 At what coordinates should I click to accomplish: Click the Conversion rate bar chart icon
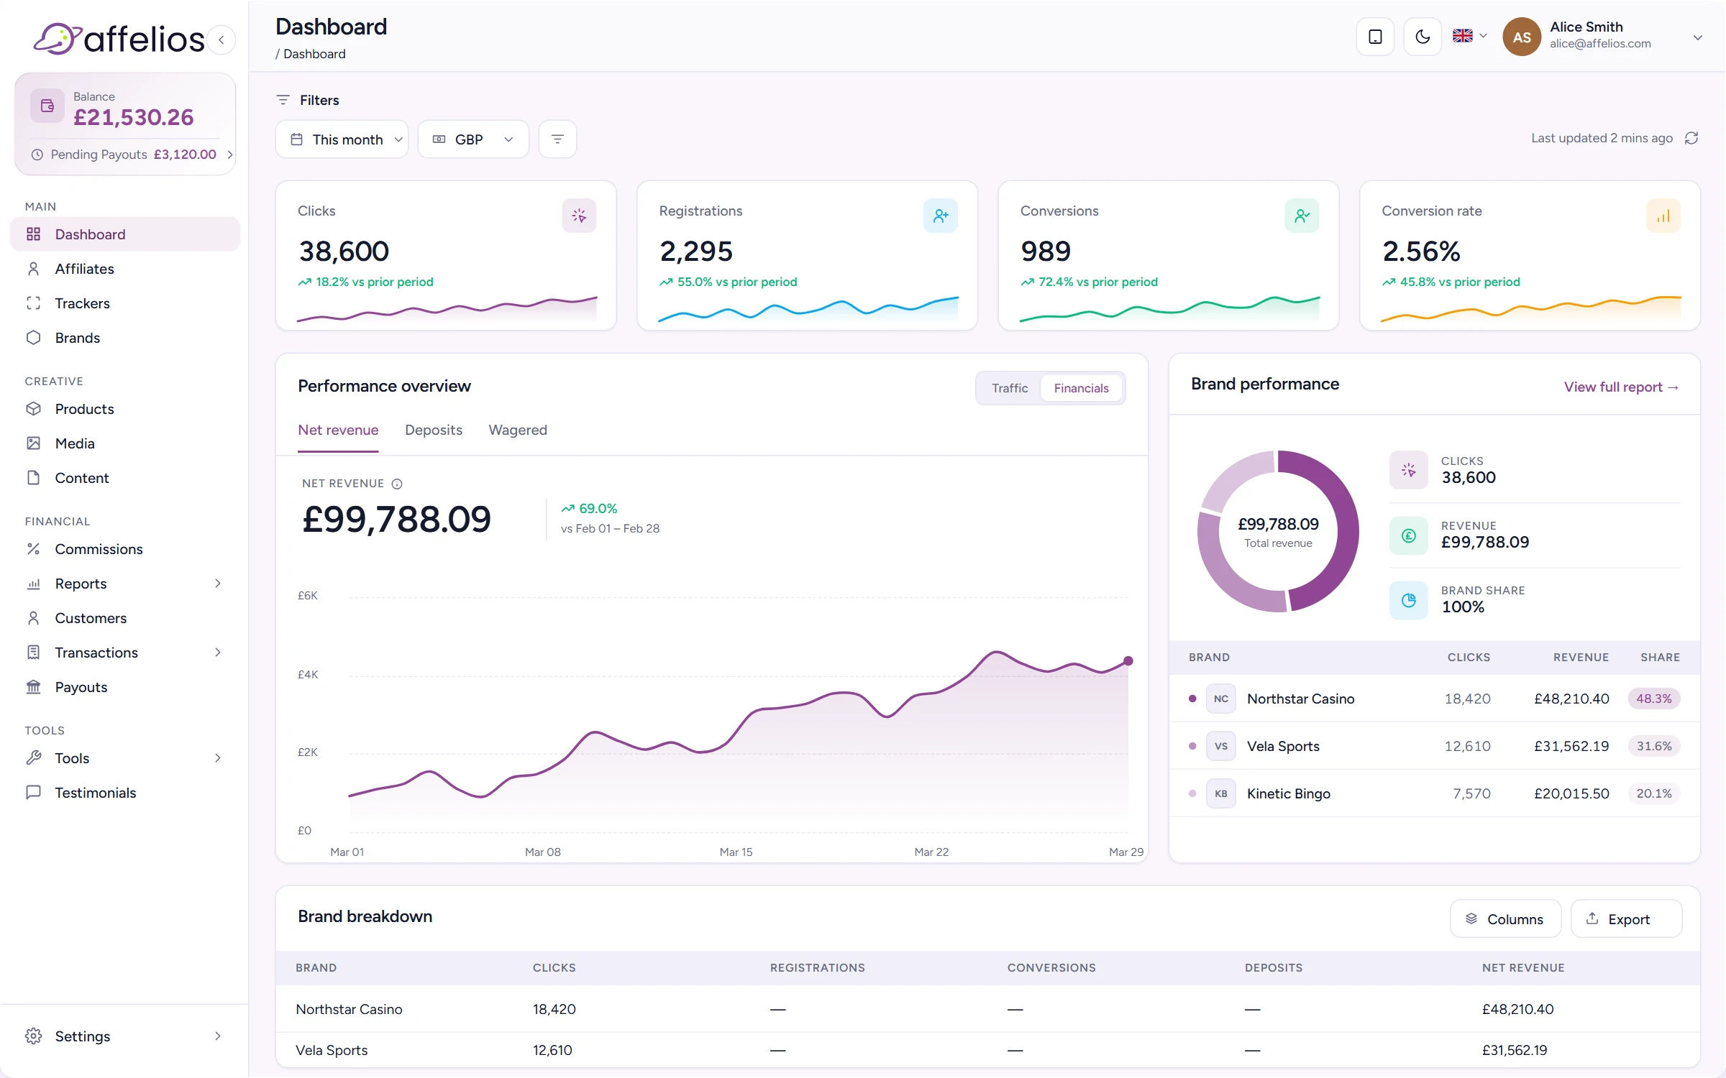click(x=1663, y=216)
